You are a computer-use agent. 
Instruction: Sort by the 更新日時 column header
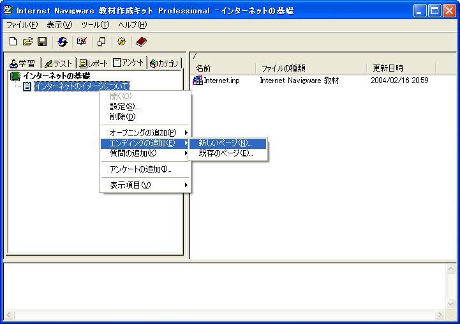(x=401, y=68)
